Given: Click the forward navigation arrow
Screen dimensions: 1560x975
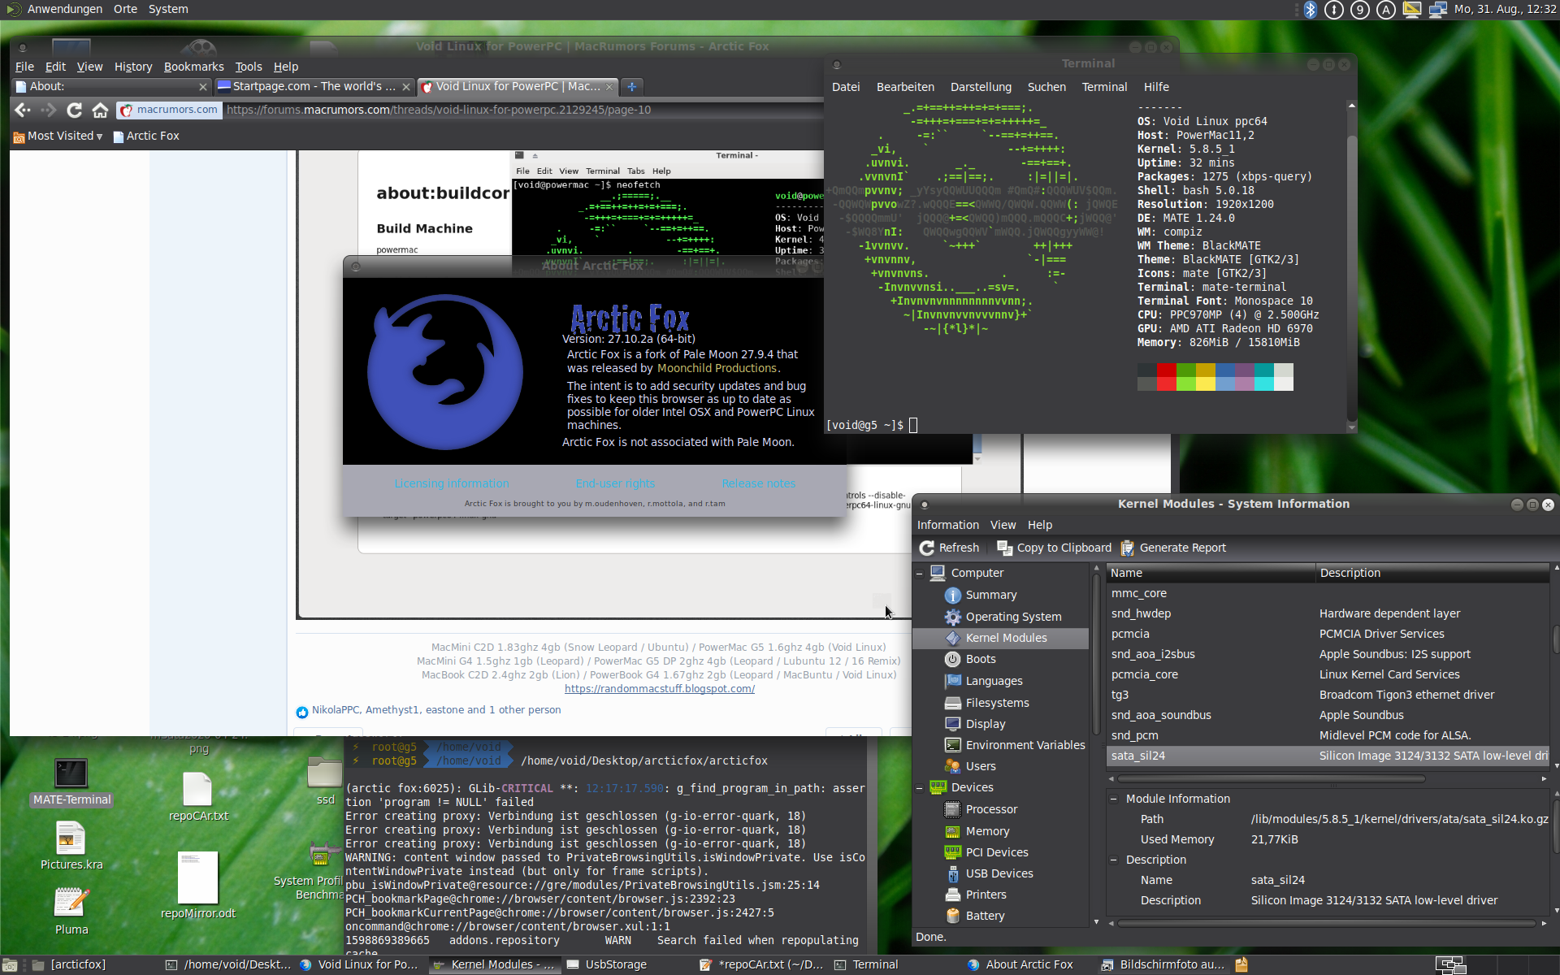Looking at the screenshot, I should tap(49, 110).
